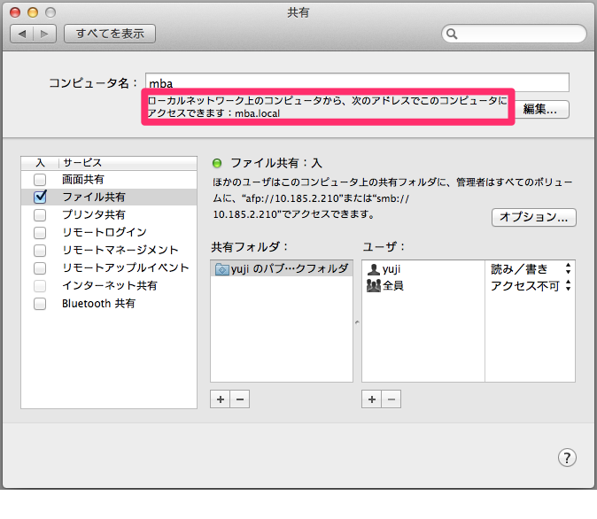Click the magnifier icon in search field

[x=453, y=35]
